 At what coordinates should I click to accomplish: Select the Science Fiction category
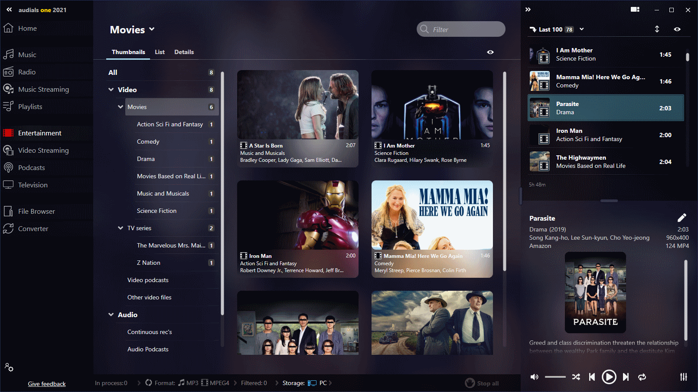176,211
